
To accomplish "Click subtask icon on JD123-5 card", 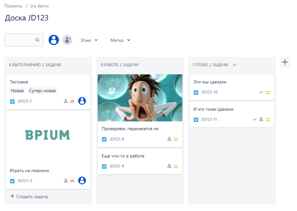I will (x=66, y=180).
